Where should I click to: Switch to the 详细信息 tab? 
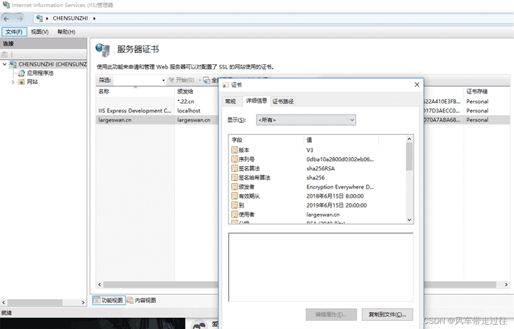point(256,101)
